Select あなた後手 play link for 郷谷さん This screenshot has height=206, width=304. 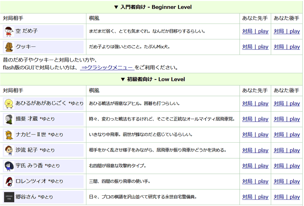click(x=287, y=197)
